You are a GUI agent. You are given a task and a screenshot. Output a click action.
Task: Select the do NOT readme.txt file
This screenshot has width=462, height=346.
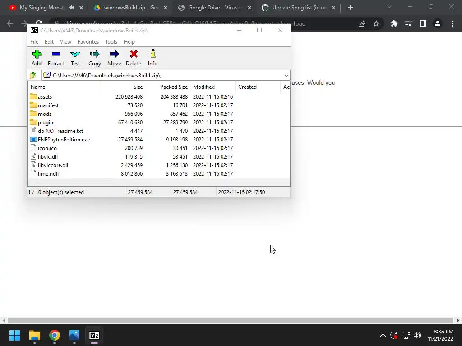pyautogui.click(x=60, y=131)
